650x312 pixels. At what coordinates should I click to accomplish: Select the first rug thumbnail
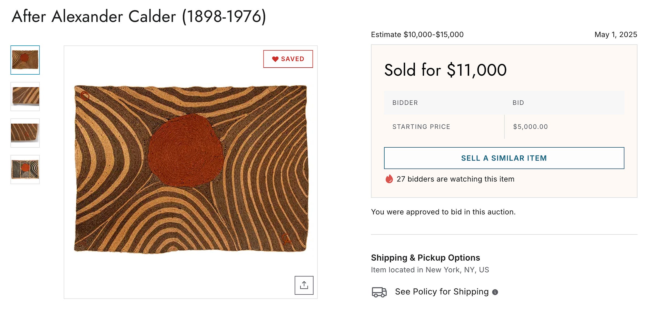point(25,60)
